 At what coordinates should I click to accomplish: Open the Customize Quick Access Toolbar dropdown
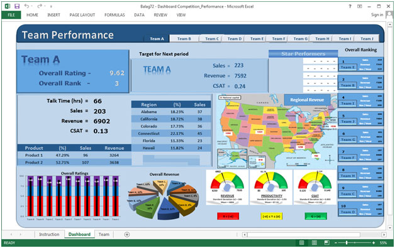pos(51,6)
